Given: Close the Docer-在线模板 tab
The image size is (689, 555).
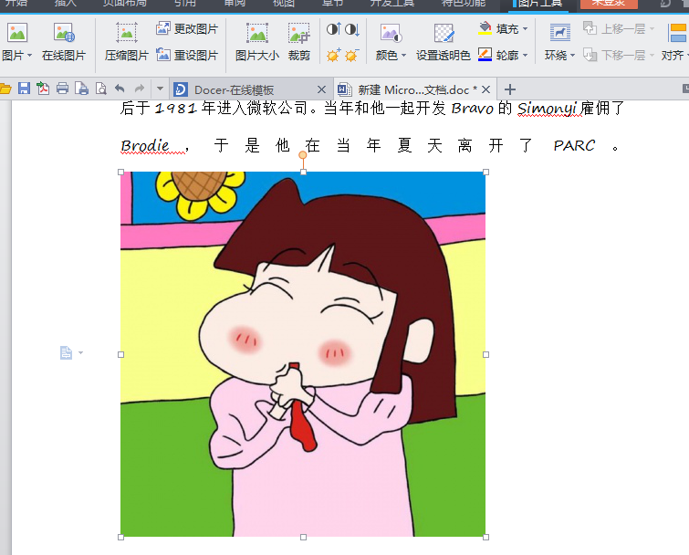Looking at the screenshot, I should tap(321, 89).
